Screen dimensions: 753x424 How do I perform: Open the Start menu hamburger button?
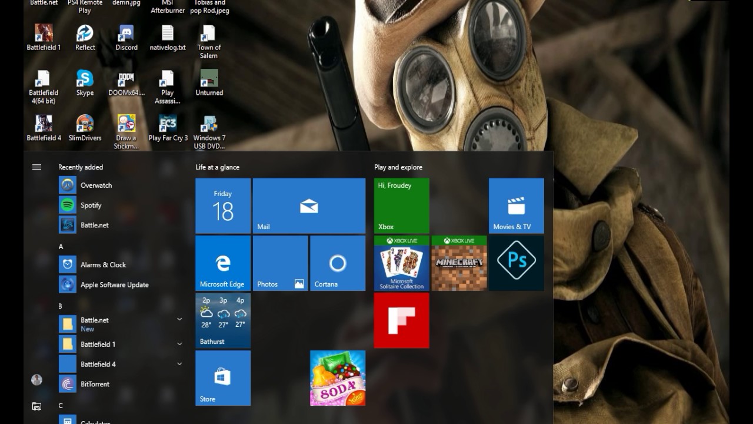coord(36,167)
